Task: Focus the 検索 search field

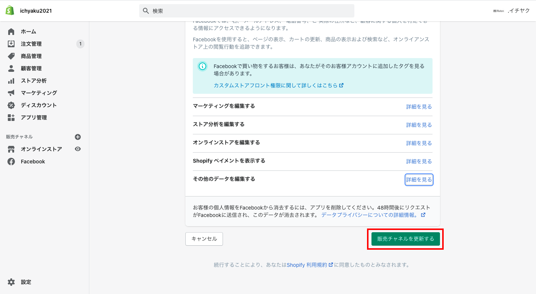Action: coord(247,11)
